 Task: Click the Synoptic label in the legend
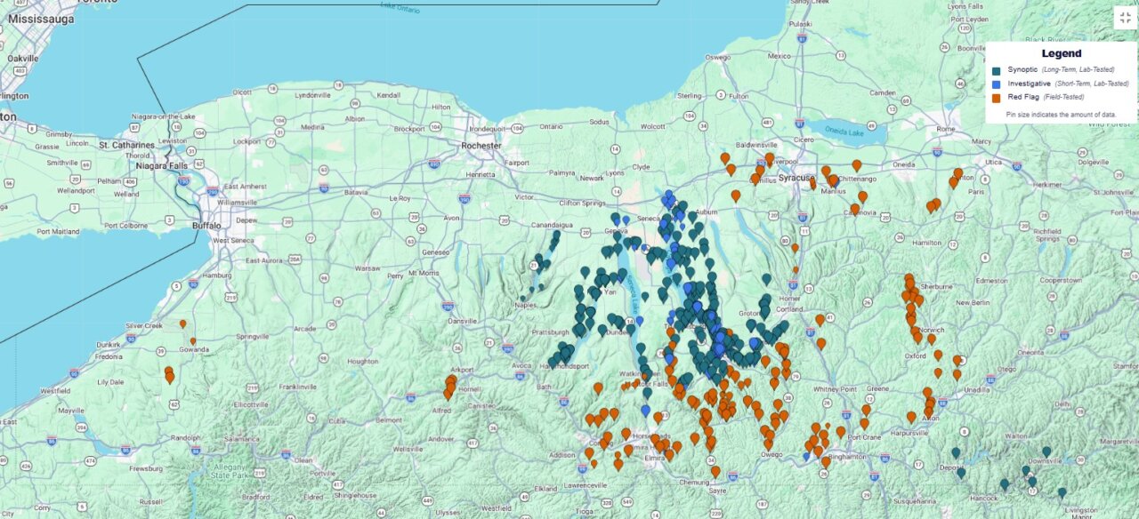[x=1022, y=69]
